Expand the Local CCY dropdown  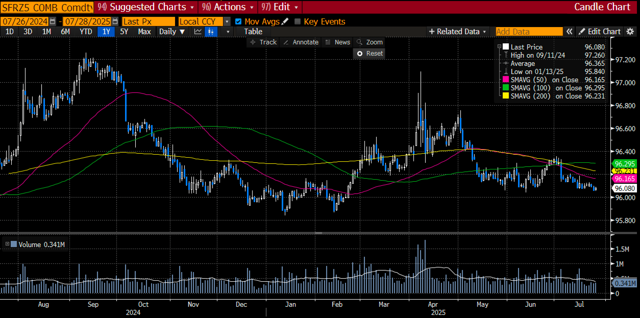pyautogui.click(x=227, y=21)
